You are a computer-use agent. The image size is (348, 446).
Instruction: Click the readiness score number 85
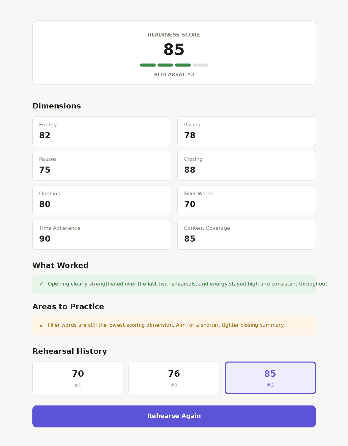coord(174,50)
